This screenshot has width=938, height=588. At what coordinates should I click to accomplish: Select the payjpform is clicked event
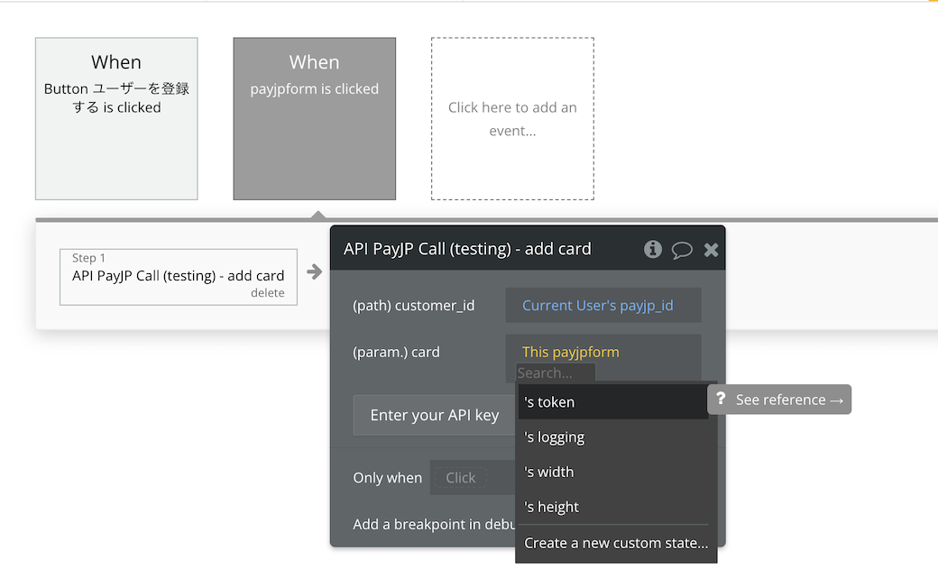[315, 118]
